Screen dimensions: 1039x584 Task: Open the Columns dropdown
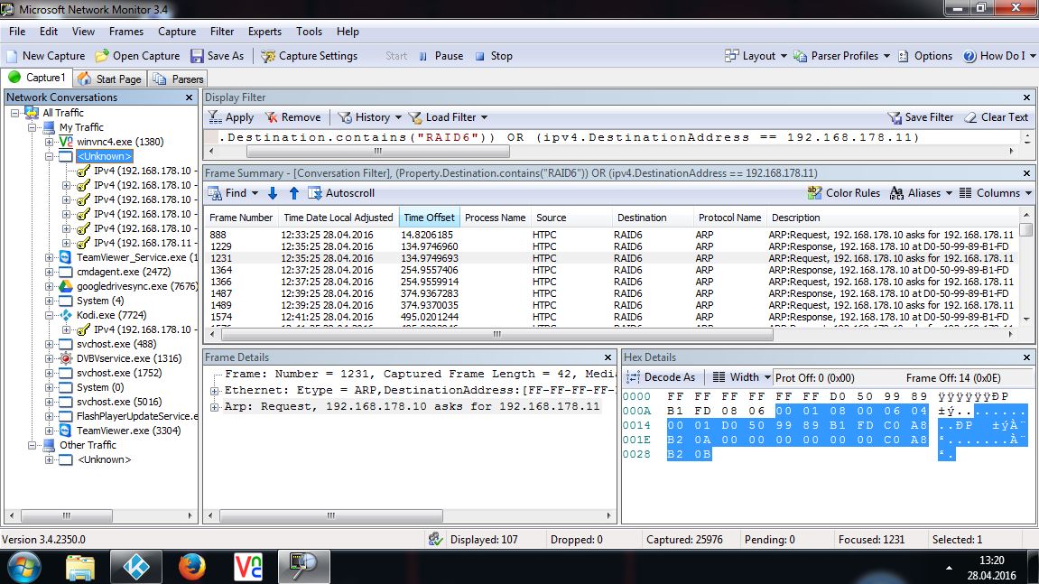click(x=996, y=193)
